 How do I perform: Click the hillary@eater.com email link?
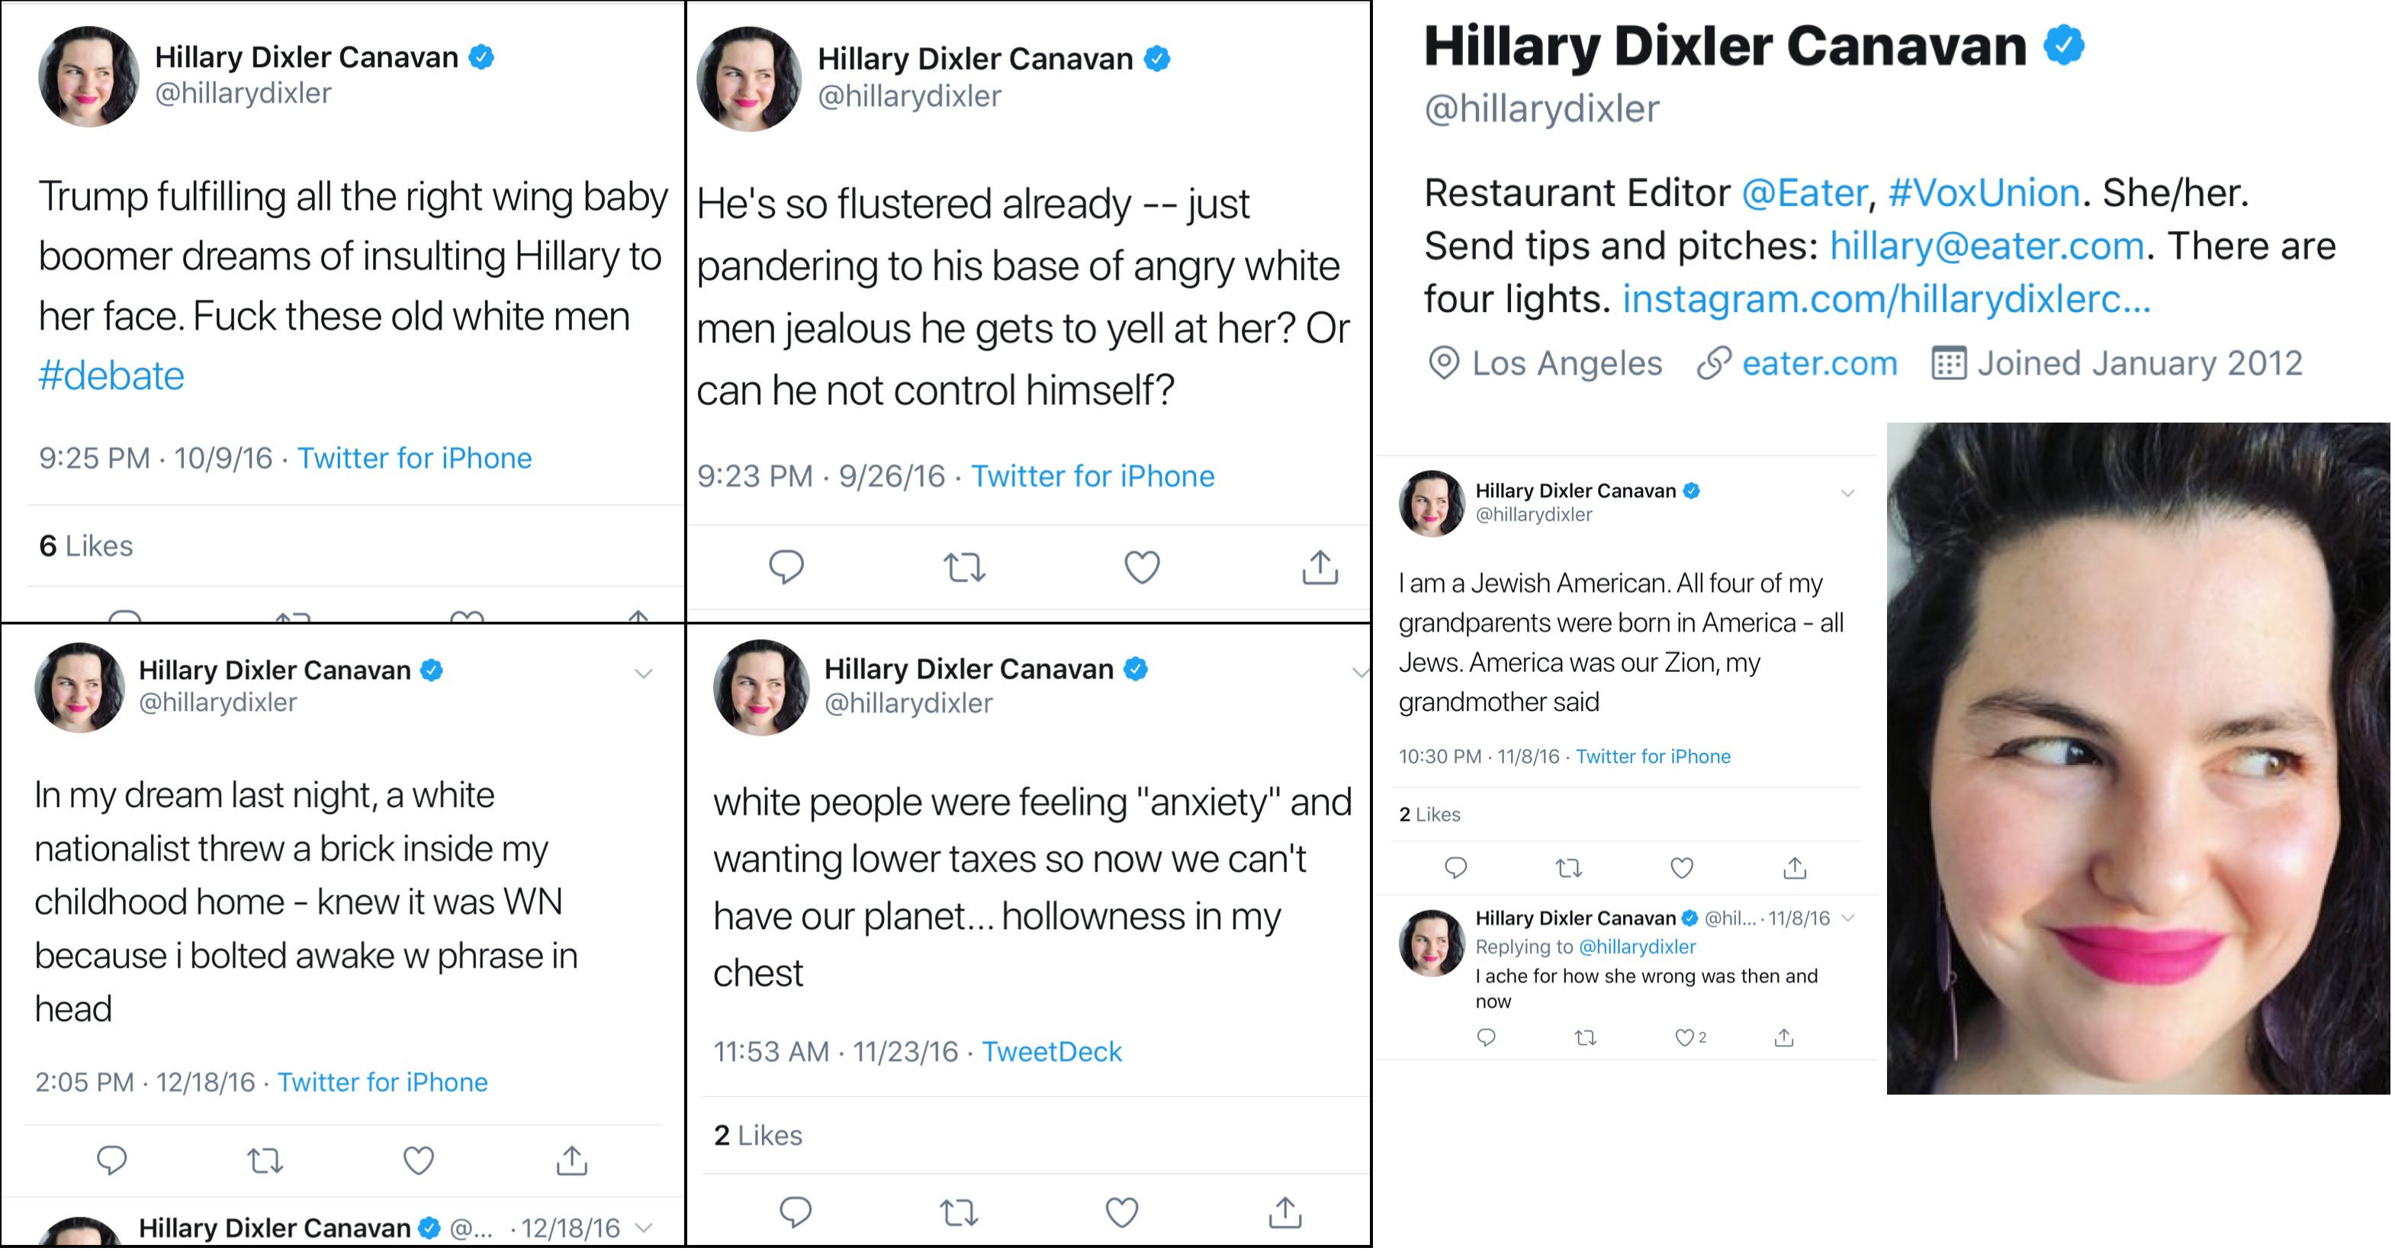1987,246
